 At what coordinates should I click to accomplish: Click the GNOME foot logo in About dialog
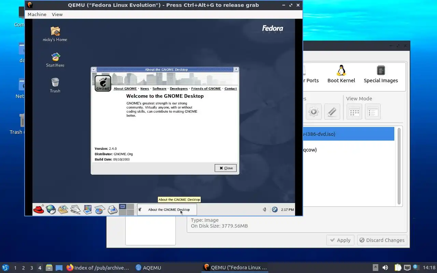tap(103, 83)
